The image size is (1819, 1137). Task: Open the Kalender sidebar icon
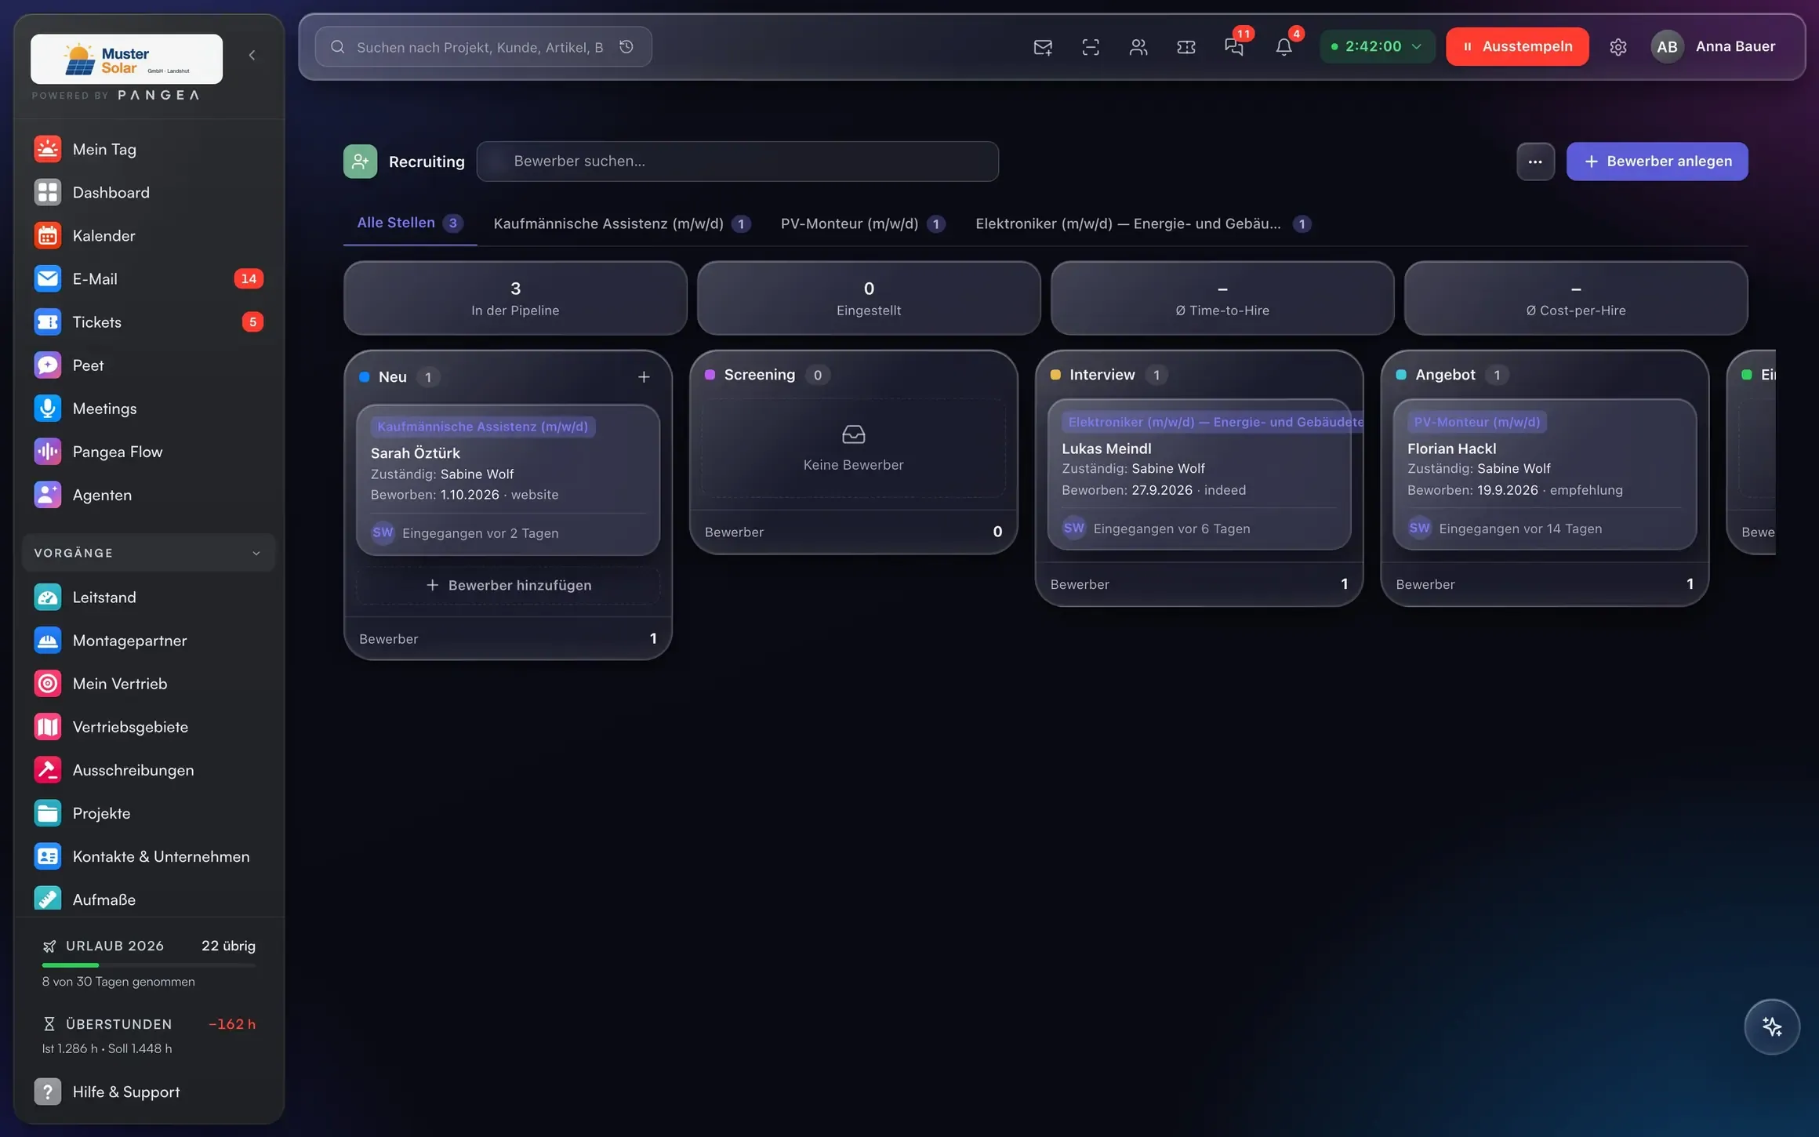(x=47, y=235)
